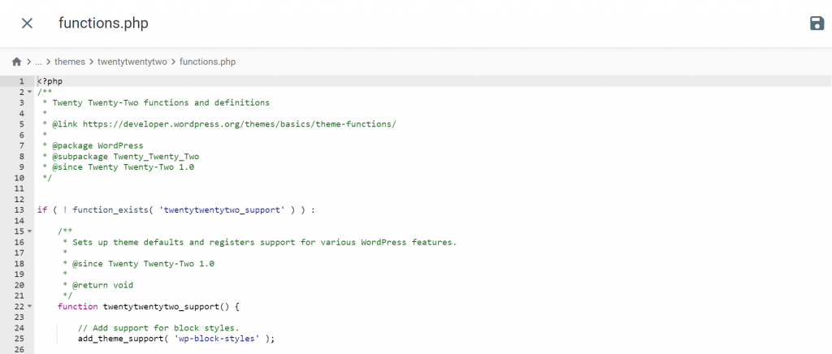Select 'functions.php' in the breadcrumb

pos(207,62)
